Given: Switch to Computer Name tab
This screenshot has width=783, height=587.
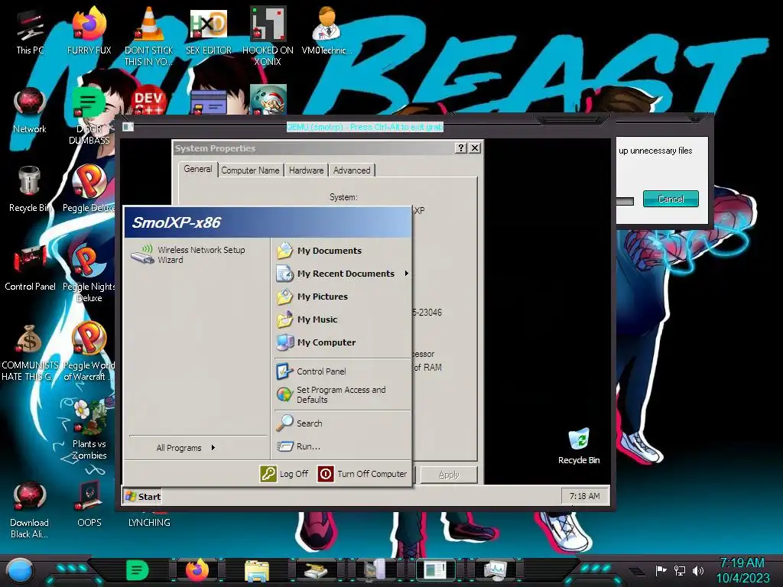Looking at the screenshot, I should [x=250, y=170].
